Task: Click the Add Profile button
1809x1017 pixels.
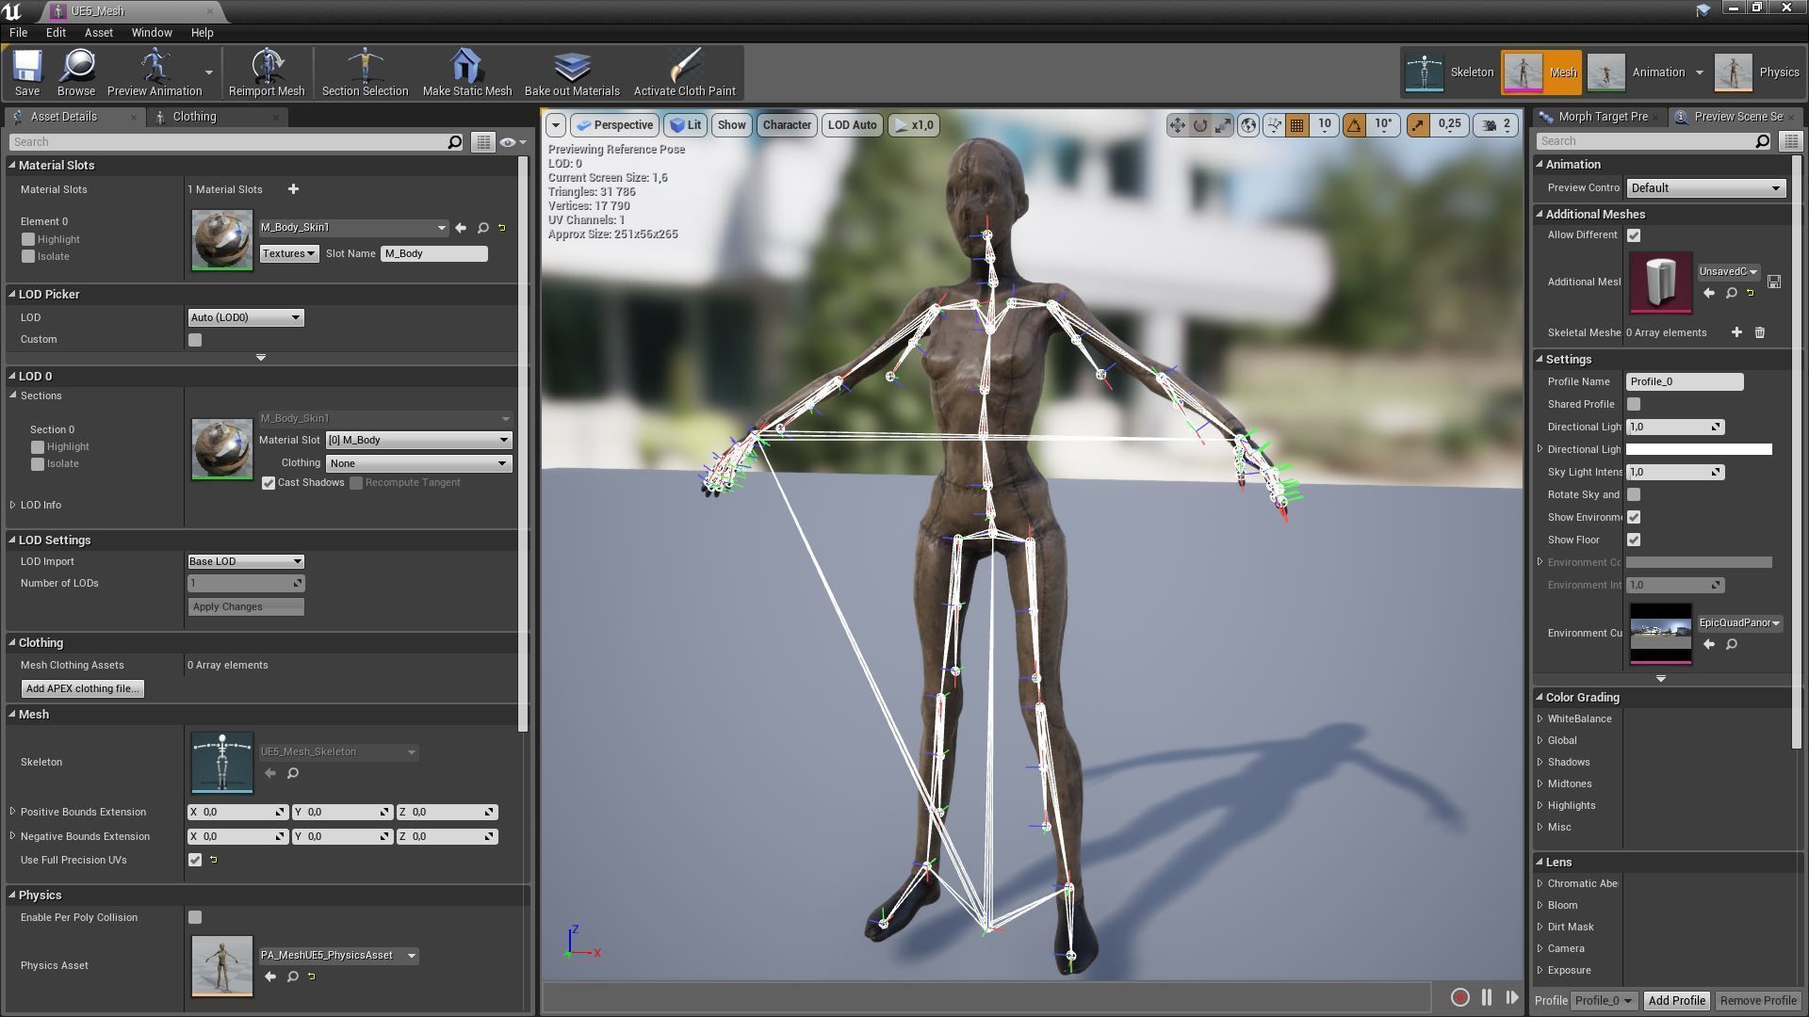Action: (1676, 1000)
